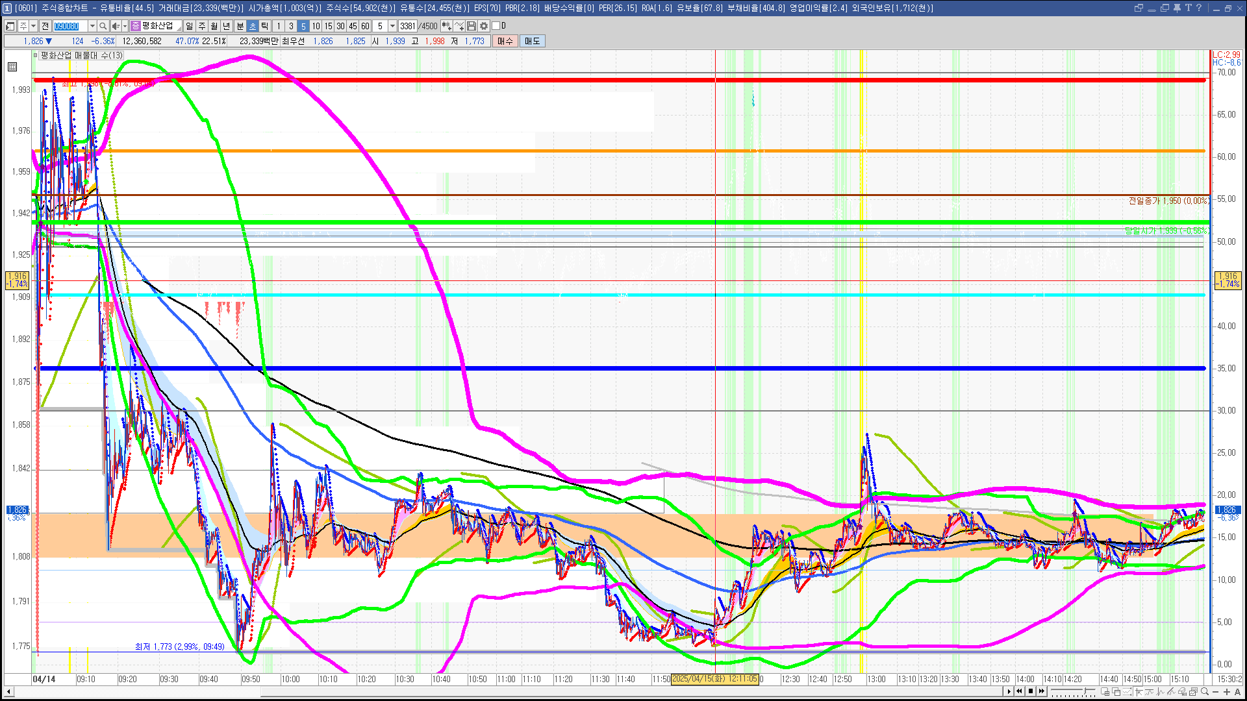Switch to the 30 interval tab

click(x=340, y=26)
